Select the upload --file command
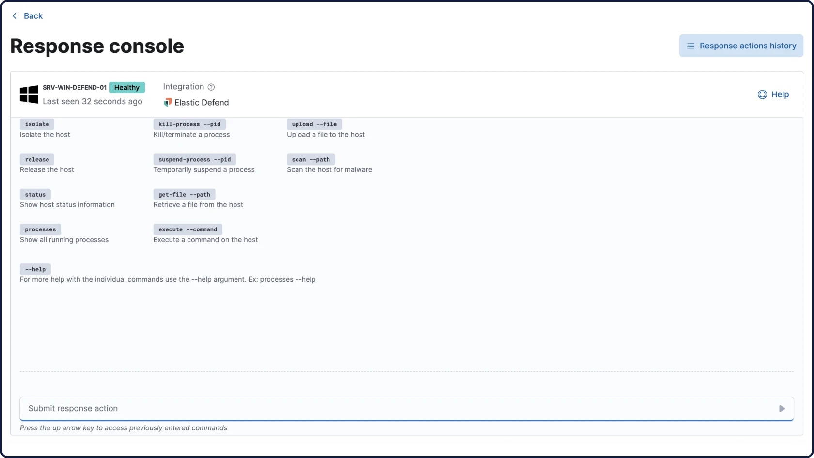 [314, 124]
